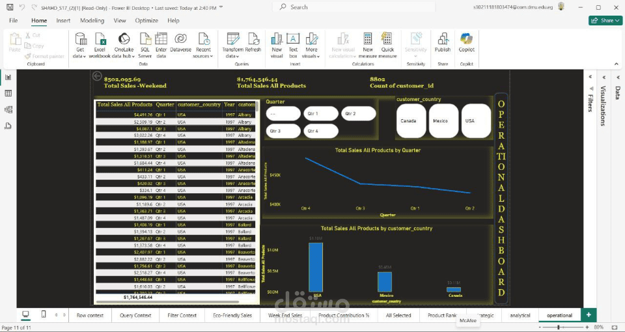This screenshot has width=625, height=332.
Task: Click the USA bar in country chart
Action: pyautogui.click(x=316, y=268)
